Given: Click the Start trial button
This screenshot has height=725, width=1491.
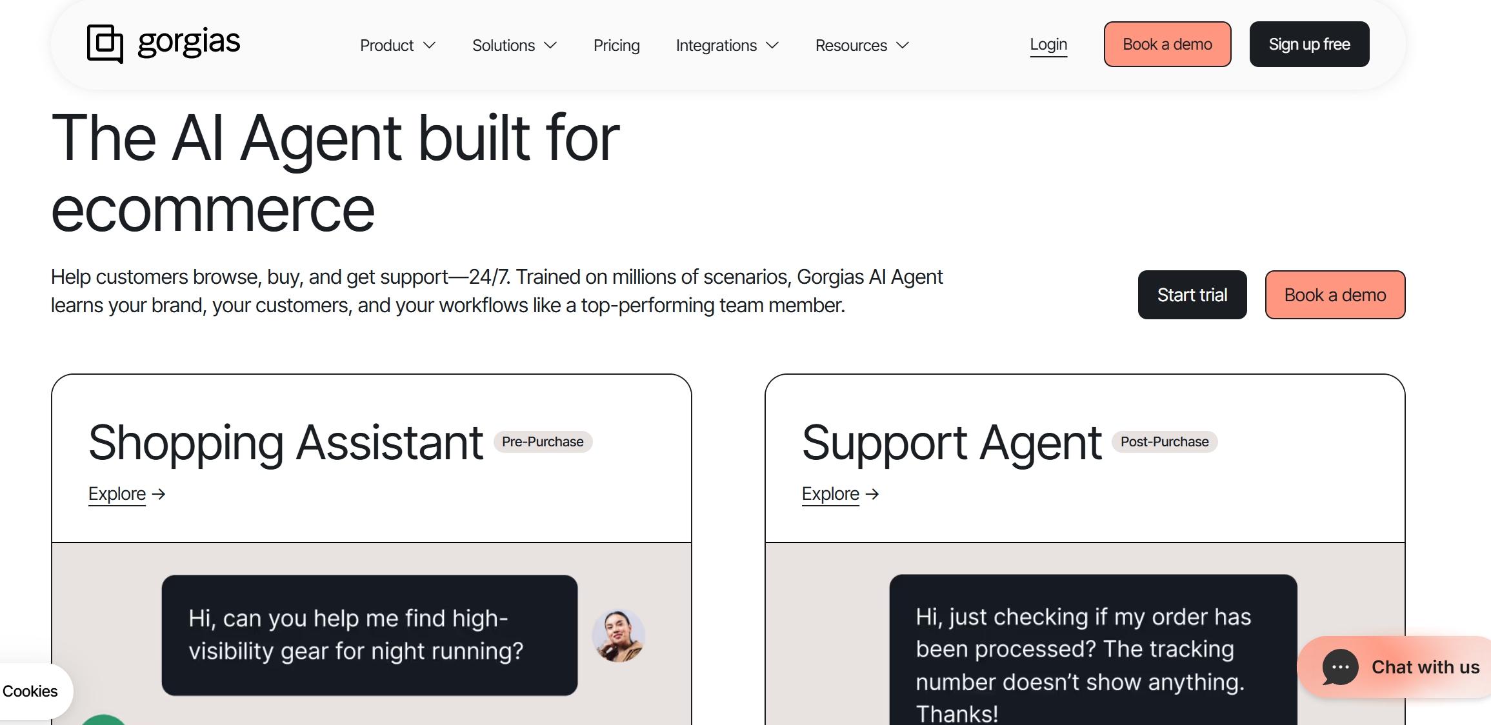Looking at the screenshot, I should (1192, 295).
